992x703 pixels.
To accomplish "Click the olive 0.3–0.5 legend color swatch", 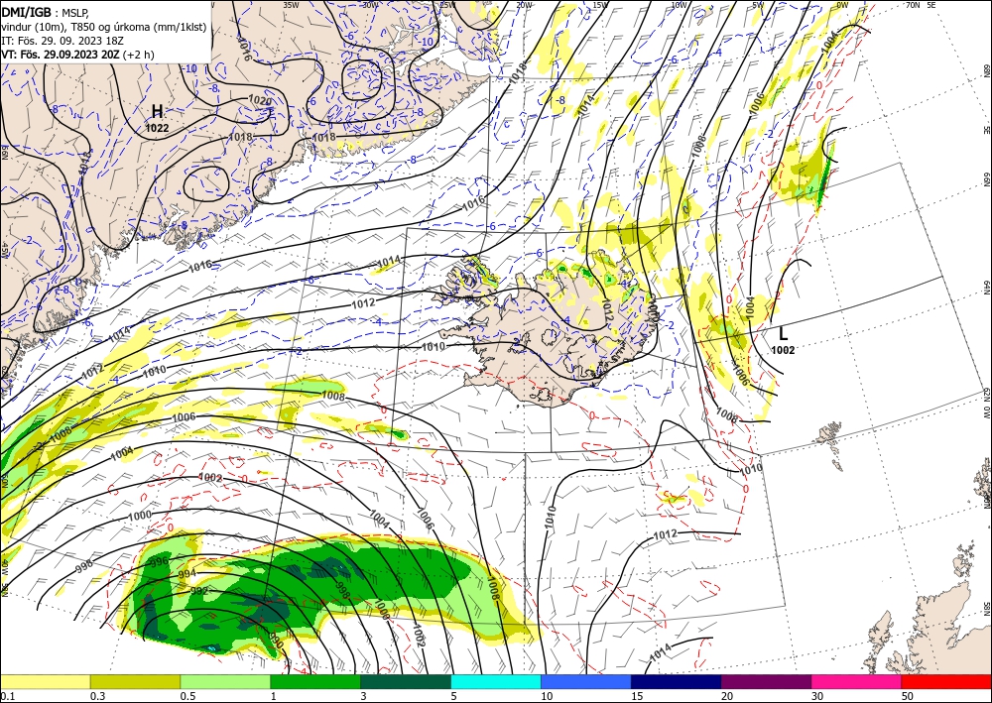I will pos(135,681).
